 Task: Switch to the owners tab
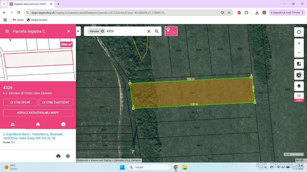tap(13, 124)
